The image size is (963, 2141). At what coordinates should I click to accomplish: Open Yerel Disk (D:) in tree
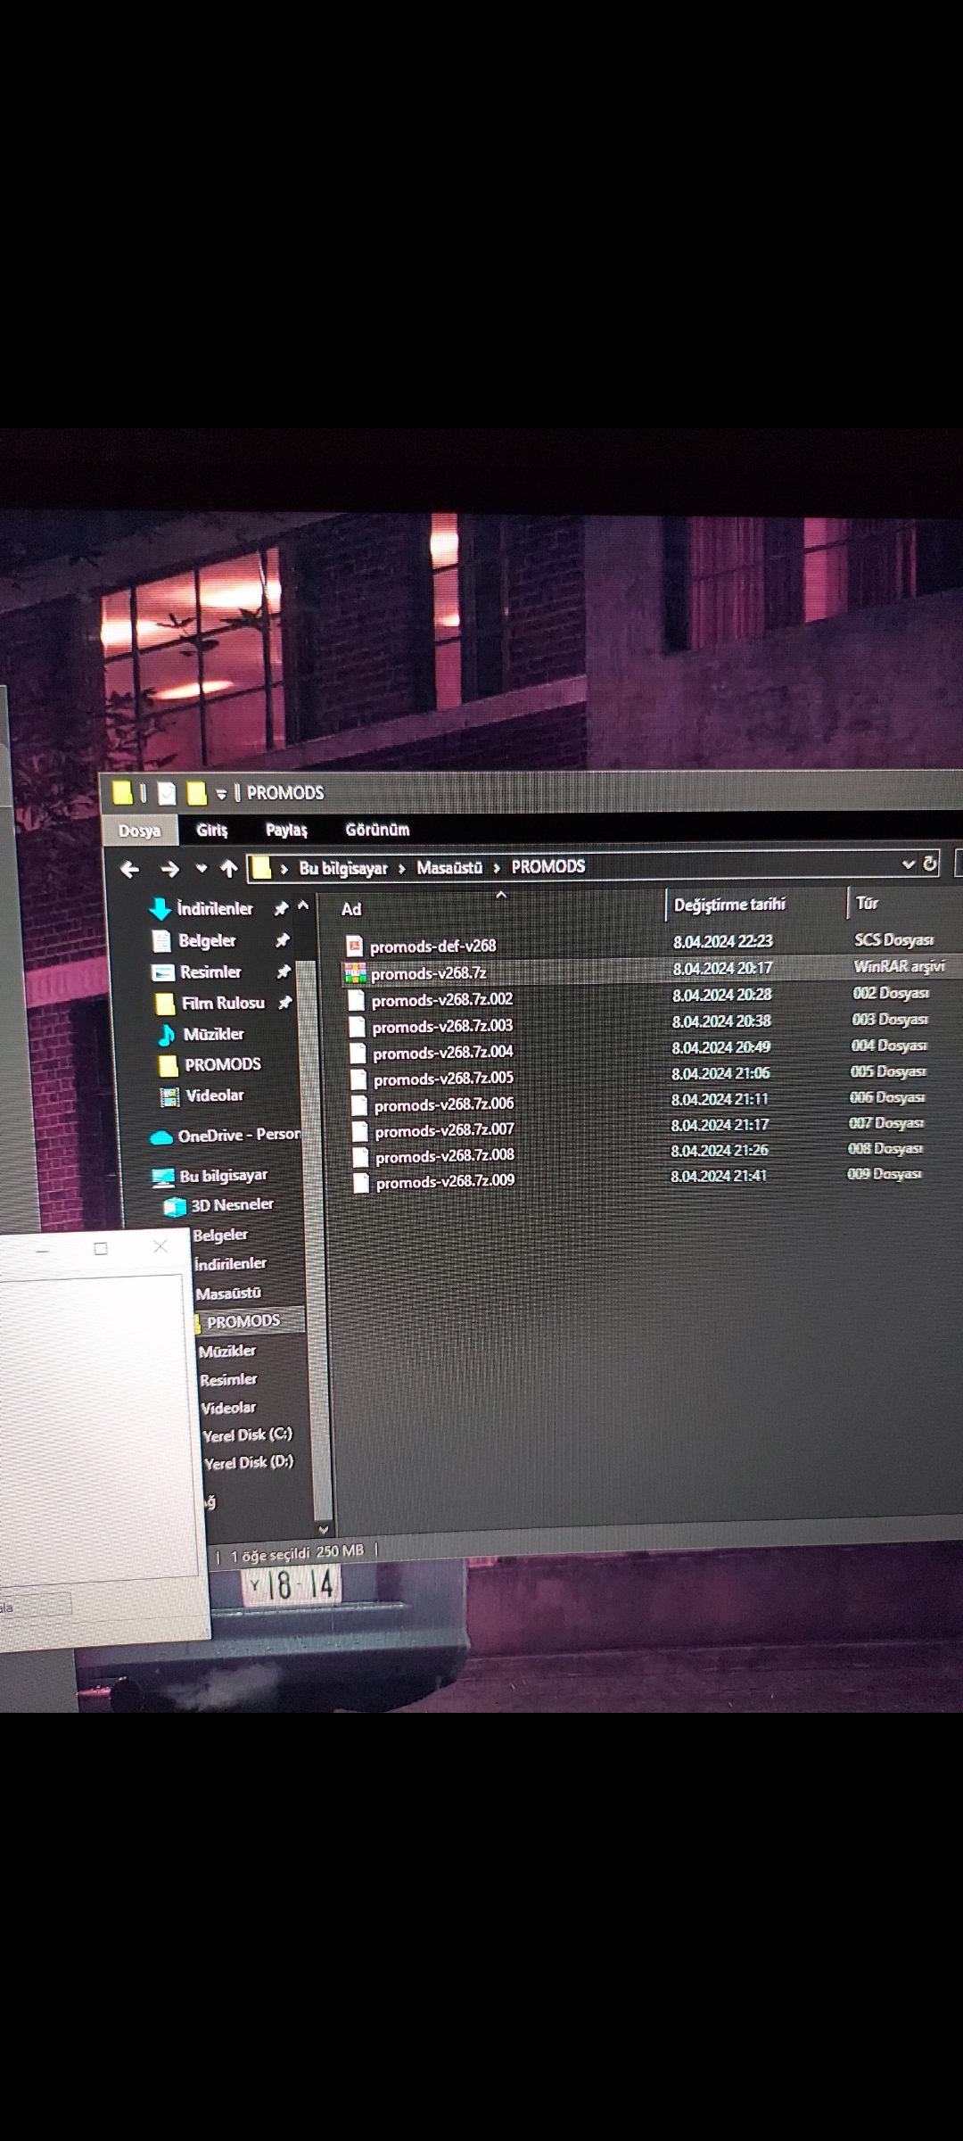(249, 1462)
